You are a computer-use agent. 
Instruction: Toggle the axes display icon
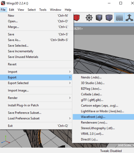pyautogui.click(x=129, y=18)
